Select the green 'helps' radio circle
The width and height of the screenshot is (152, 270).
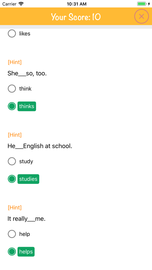[x=12, y=252]
